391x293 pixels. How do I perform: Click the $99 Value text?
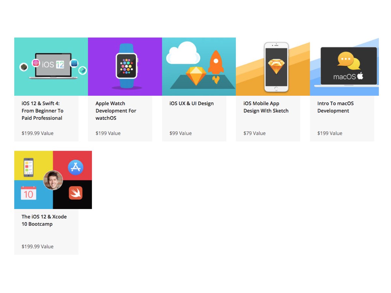(181, 133)
